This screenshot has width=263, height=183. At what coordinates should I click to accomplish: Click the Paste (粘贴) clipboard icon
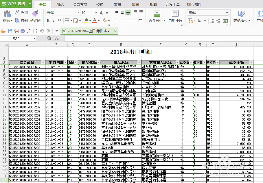pyautogui.click(x=8, y=14)
